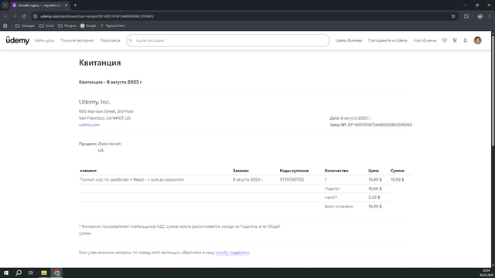Click the buyer name Zlata Horosh

(x=110, y=144)
